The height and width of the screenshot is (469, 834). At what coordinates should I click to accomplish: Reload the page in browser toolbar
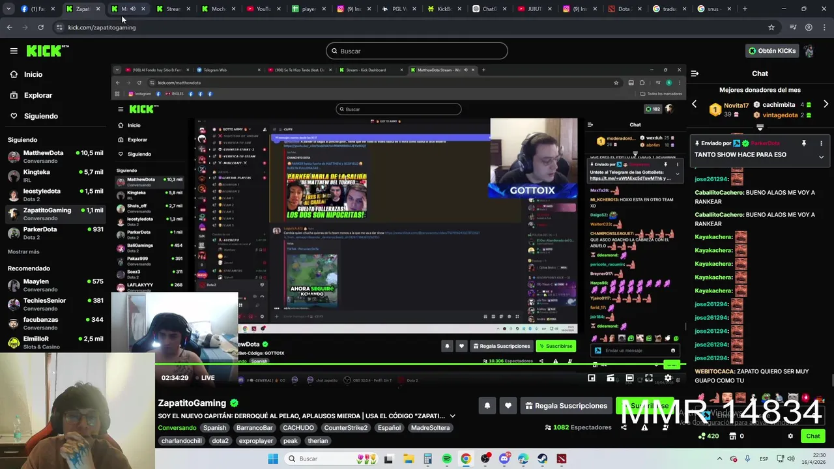pyautogui.click(x=40, y=27)
